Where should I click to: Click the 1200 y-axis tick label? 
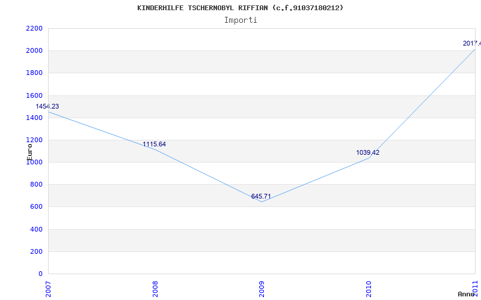point(34,140)
